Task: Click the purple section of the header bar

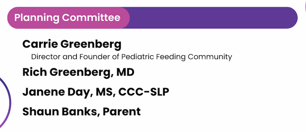Action: (x=212, y=18)
